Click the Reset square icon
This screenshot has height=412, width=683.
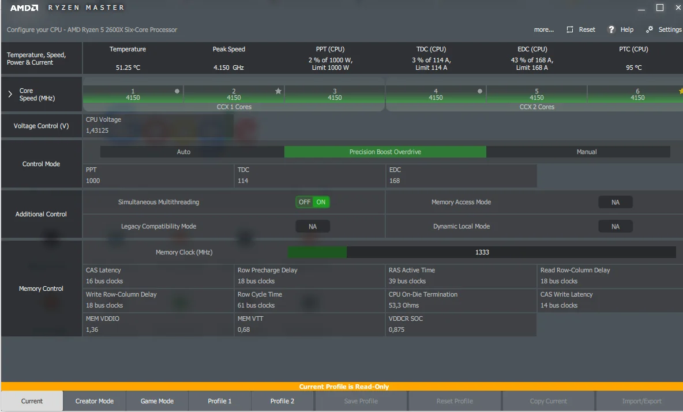[x=570, y=29]
